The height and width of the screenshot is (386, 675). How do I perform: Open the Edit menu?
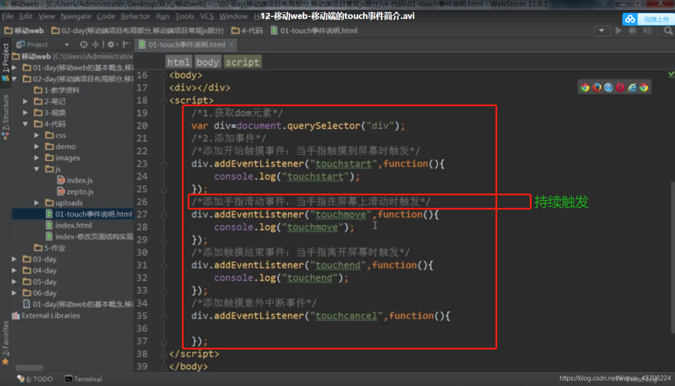(x=26, y=16)
